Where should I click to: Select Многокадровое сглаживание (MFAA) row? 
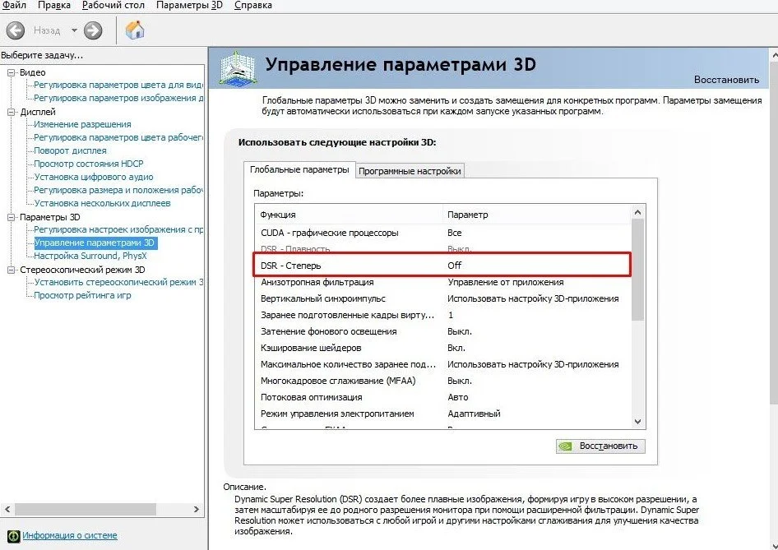[442, 381]
